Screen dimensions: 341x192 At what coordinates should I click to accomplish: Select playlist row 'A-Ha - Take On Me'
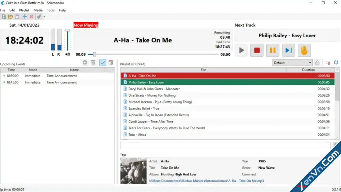coord(227,76)
